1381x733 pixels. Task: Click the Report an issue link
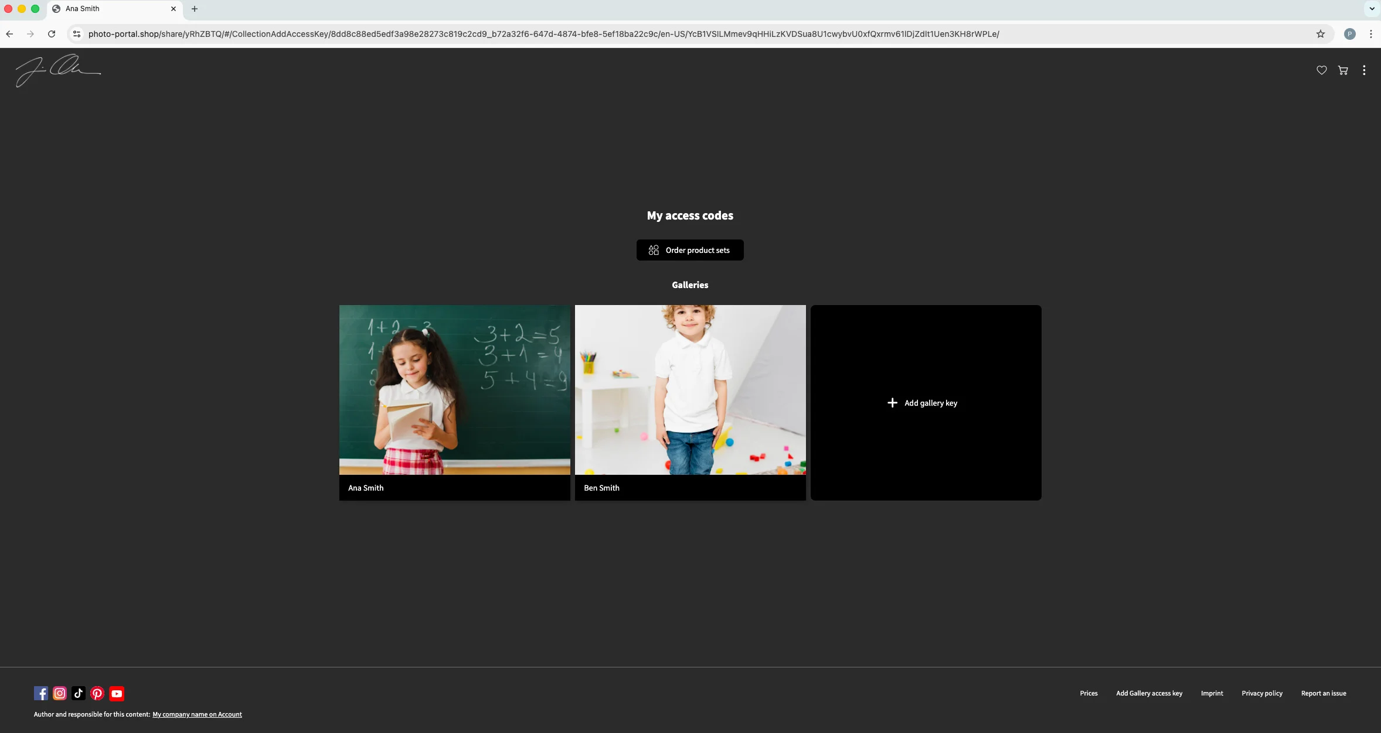pyautogui.click(x=1324, y=693)
